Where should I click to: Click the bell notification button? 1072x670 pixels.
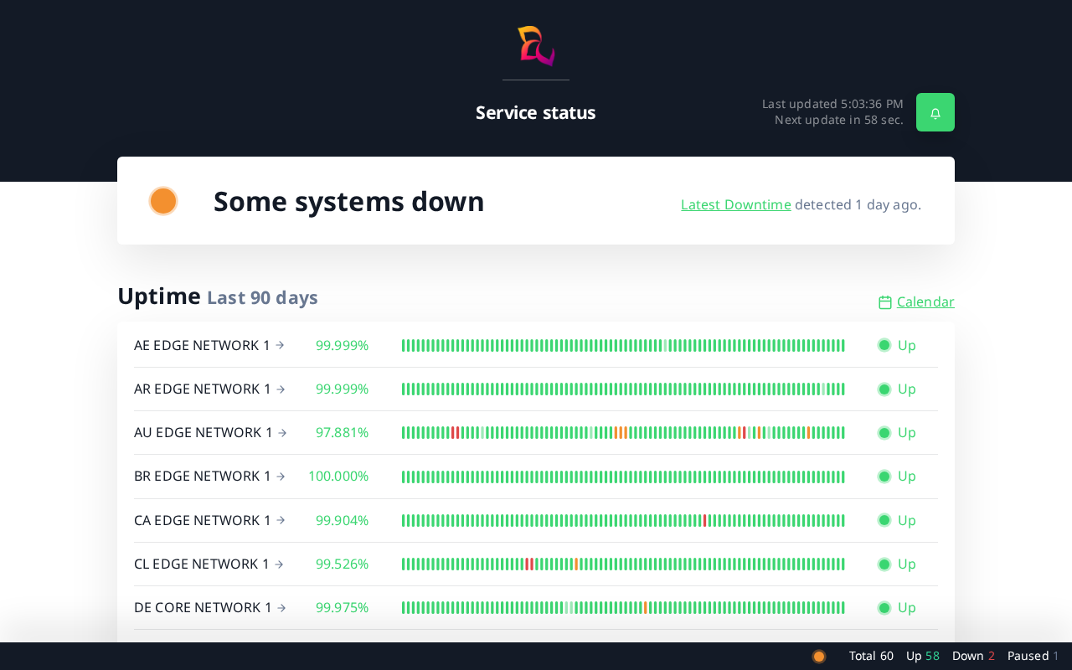click(935, 112)
